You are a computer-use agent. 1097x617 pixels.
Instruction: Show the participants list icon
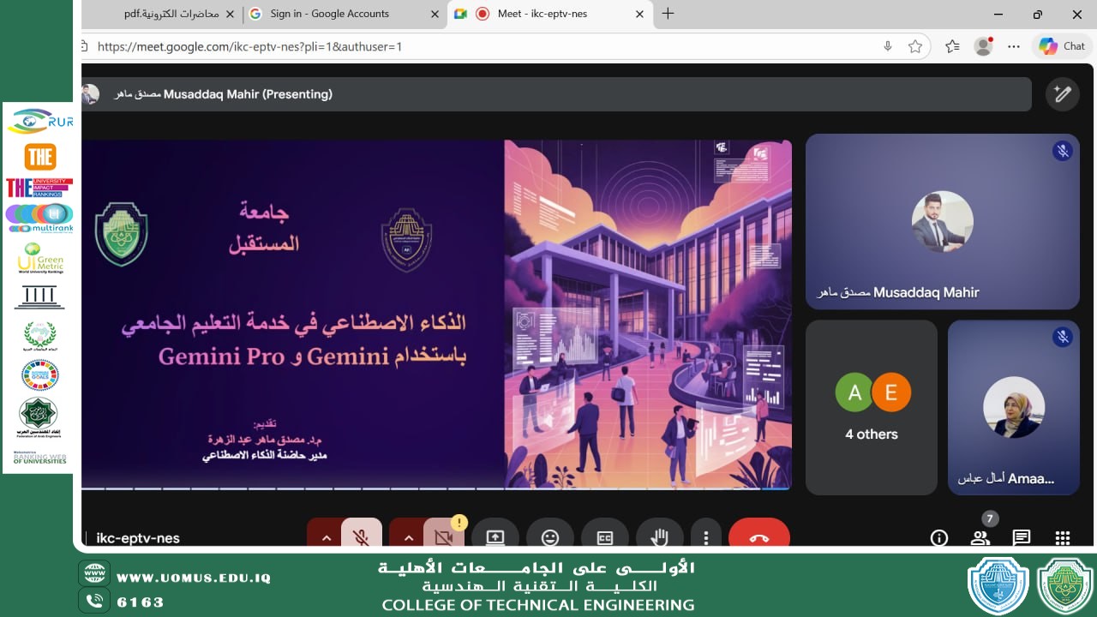980,537
